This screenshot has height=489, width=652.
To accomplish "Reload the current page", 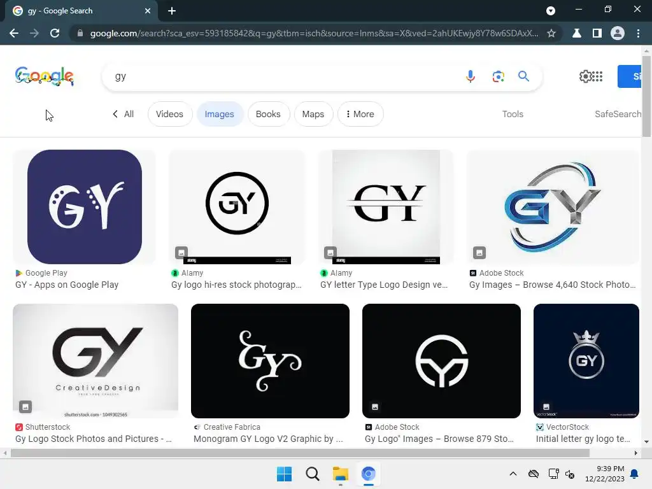I will pos(55,33).
